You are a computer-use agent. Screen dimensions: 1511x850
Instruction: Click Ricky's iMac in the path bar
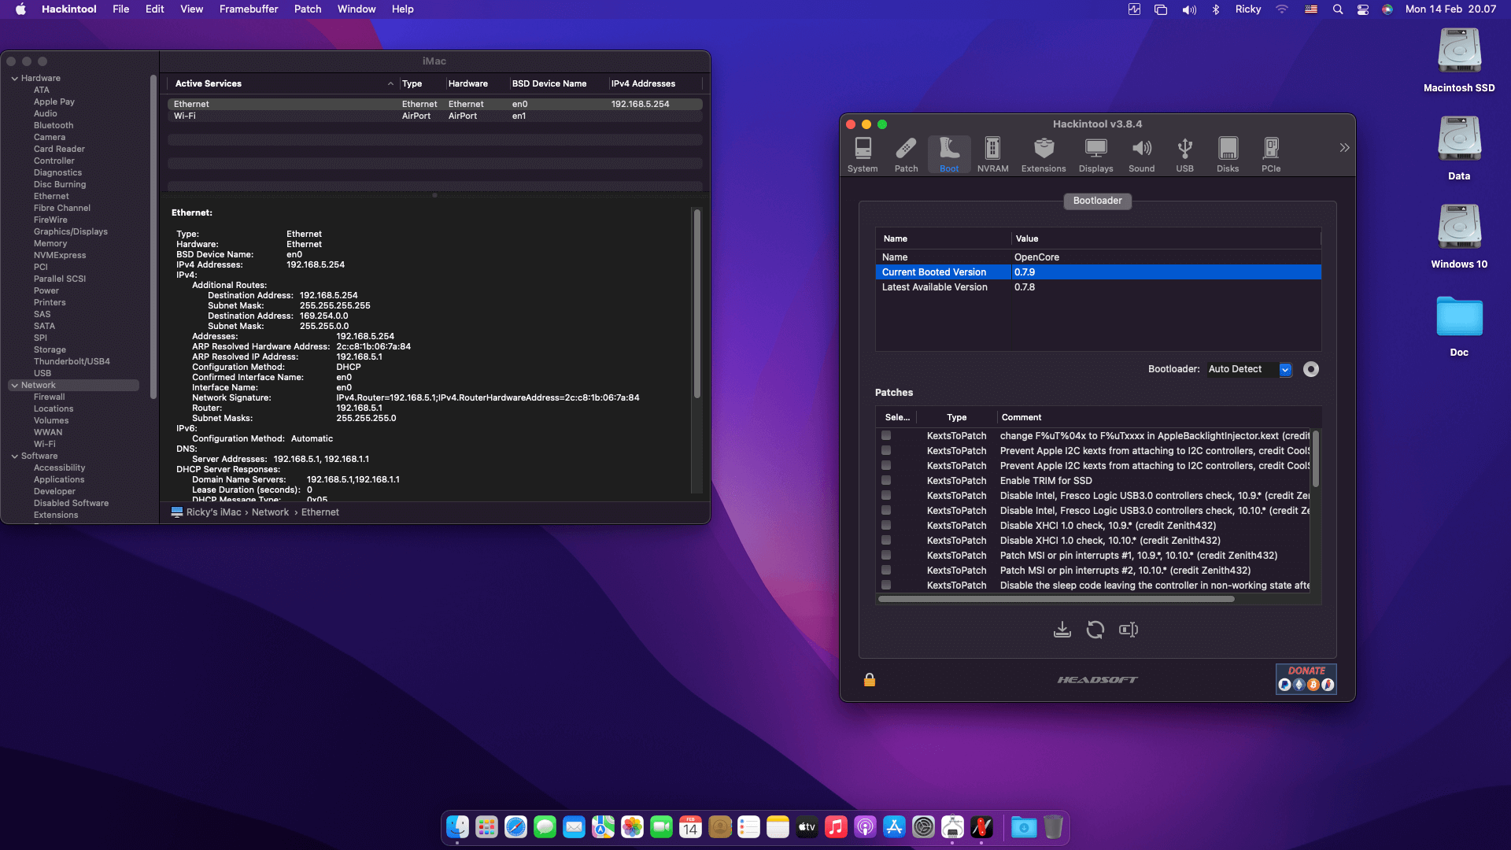point(206,512)
